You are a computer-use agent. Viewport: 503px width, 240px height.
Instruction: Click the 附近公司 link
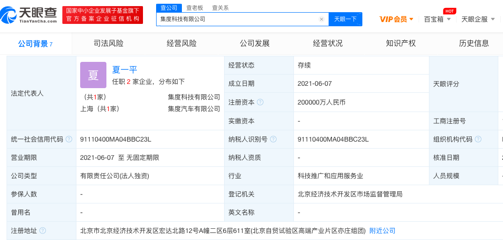[383, 231]
